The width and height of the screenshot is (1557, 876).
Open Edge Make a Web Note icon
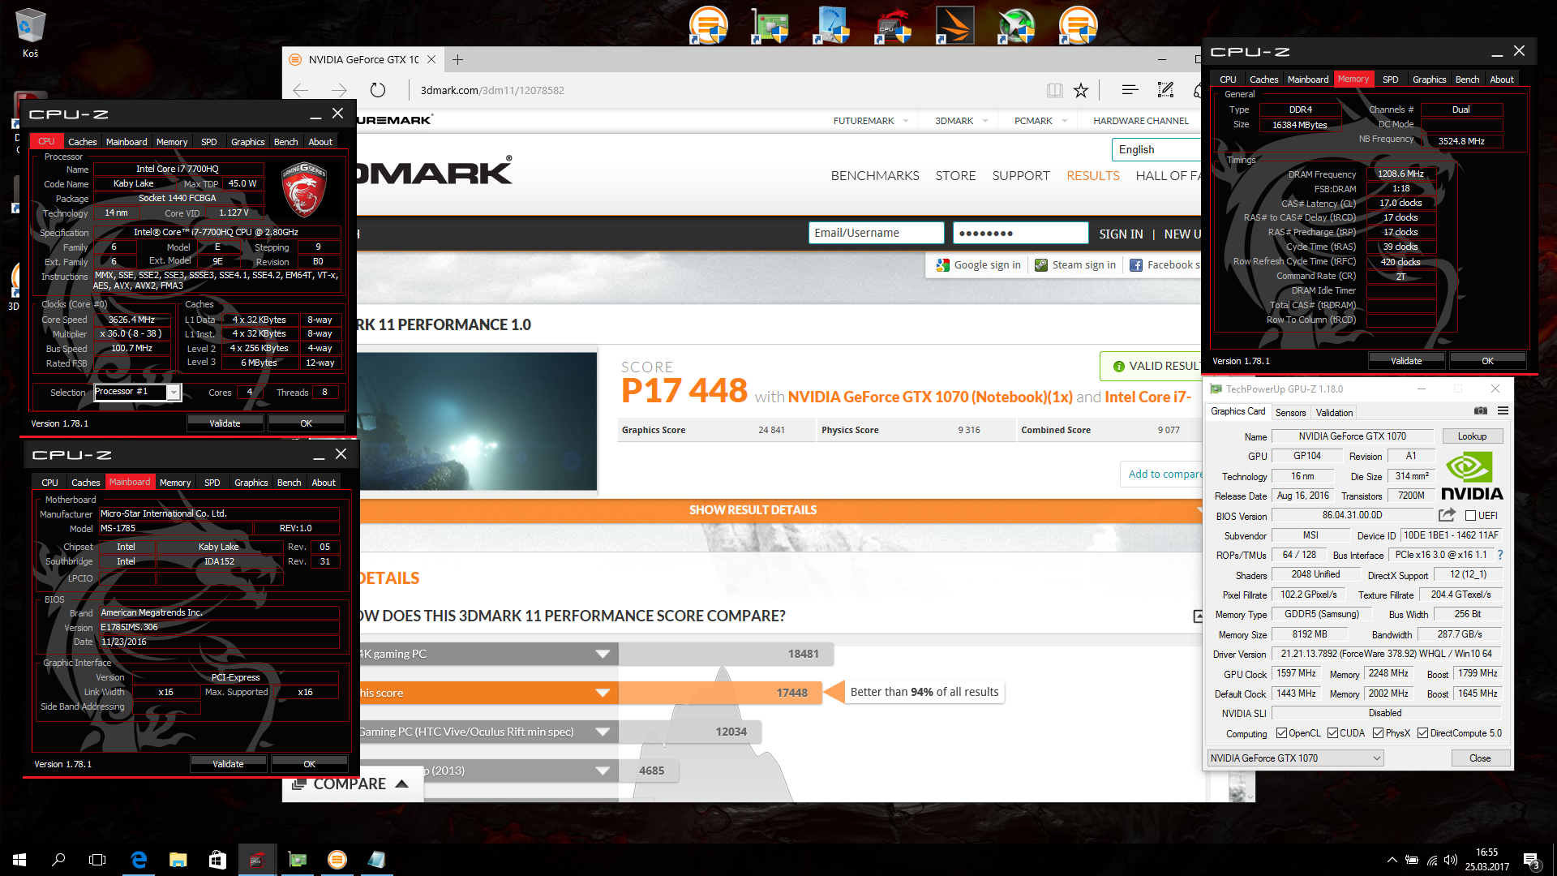1165,90
